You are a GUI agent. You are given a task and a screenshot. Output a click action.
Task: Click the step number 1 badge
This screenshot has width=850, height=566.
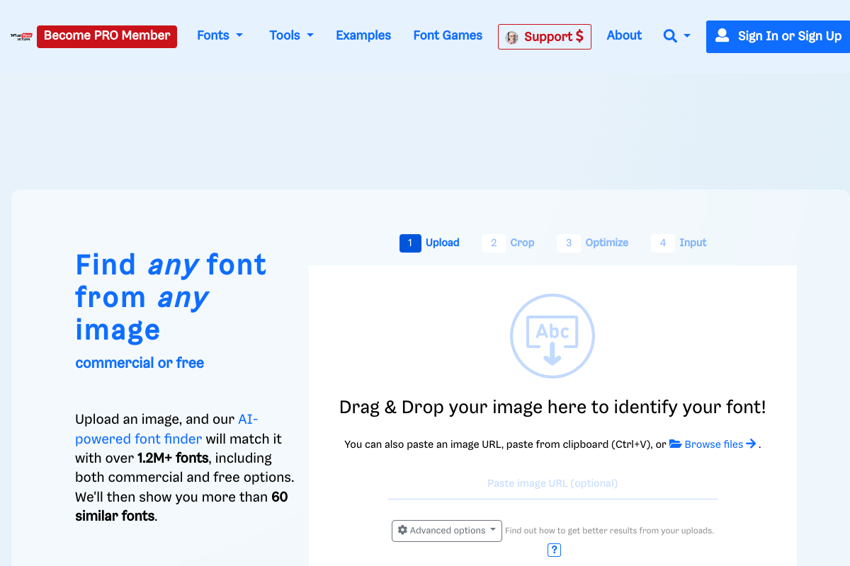(410, 243)
